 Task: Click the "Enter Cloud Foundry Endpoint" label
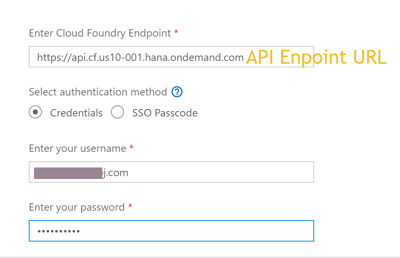tap(100, 33)
